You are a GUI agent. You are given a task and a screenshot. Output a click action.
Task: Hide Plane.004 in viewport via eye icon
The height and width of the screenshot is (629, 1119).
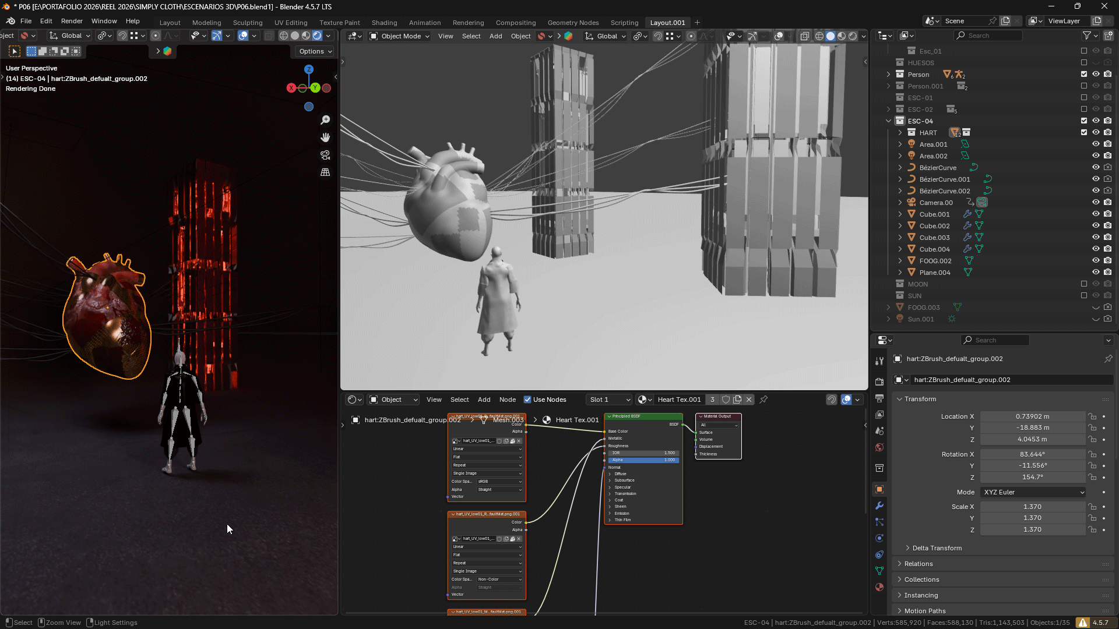tap(1096, 272)
